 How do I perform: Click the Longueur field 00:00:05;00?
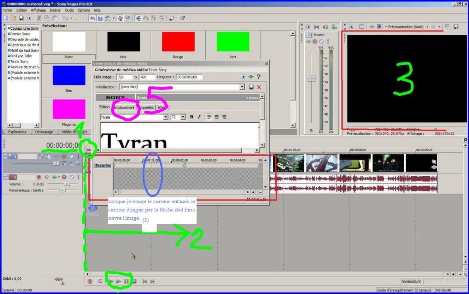click(x=189, y=77)
